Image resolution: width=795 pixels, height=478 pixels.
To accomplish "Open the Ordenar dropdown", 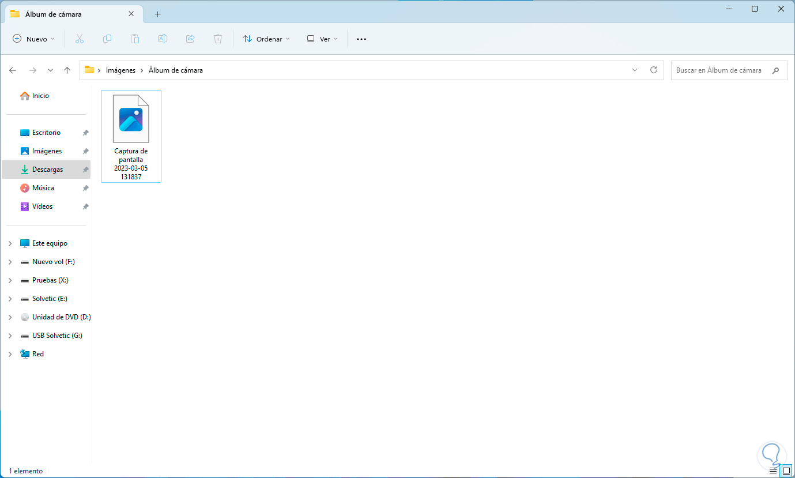I will coord(266,39).
